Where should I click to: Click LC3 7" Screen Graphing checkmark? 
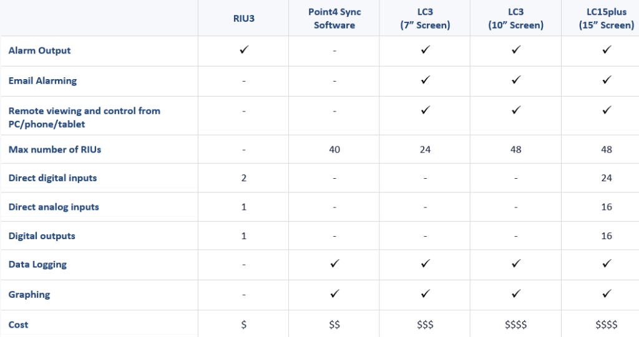coord(425,293)
